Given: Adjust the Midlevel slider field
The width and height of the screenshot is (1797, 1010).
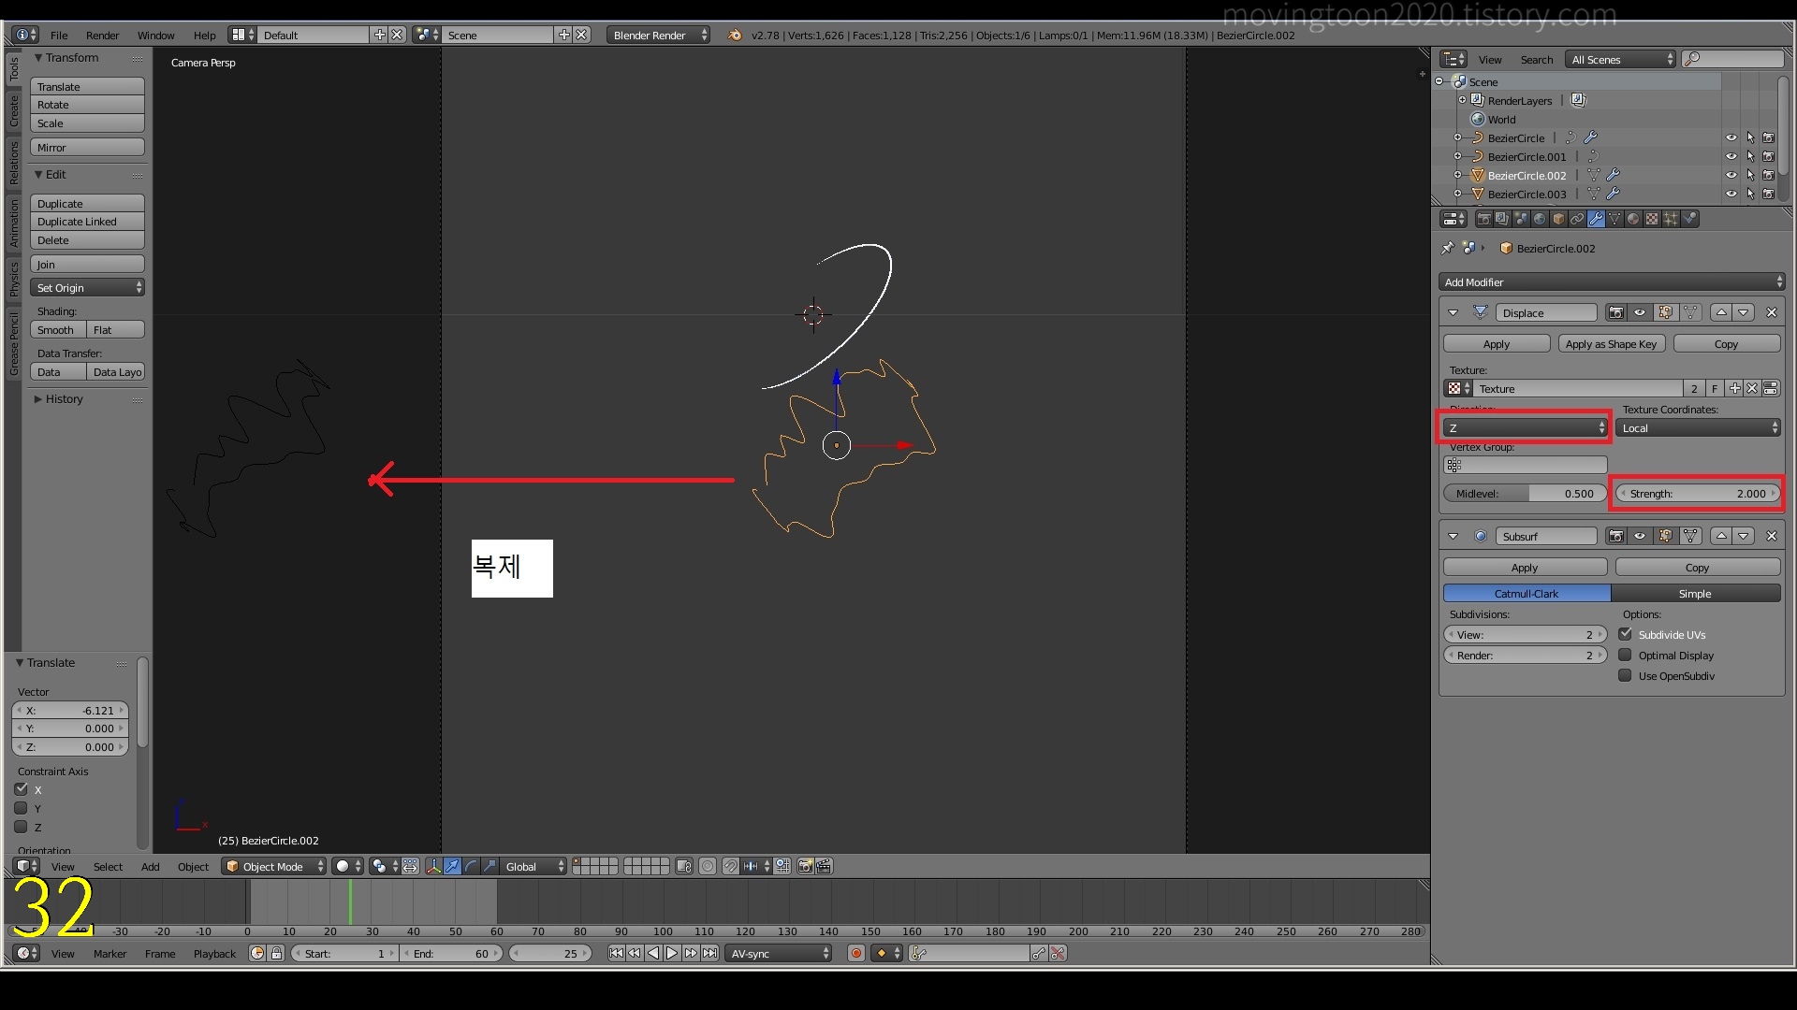Looking at the screenshot, I should click(x=1525, y=493).
